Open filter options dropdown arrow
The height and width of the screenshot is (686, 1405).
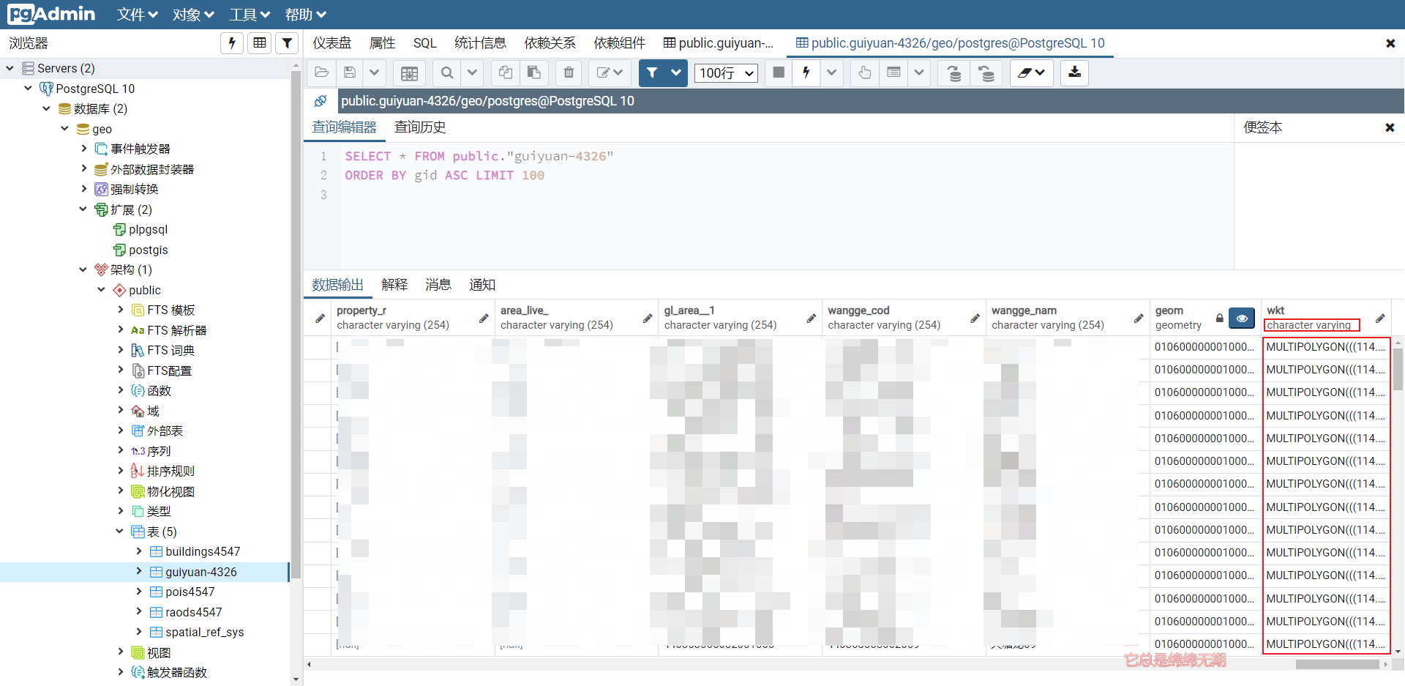click(x=676, y=72)
